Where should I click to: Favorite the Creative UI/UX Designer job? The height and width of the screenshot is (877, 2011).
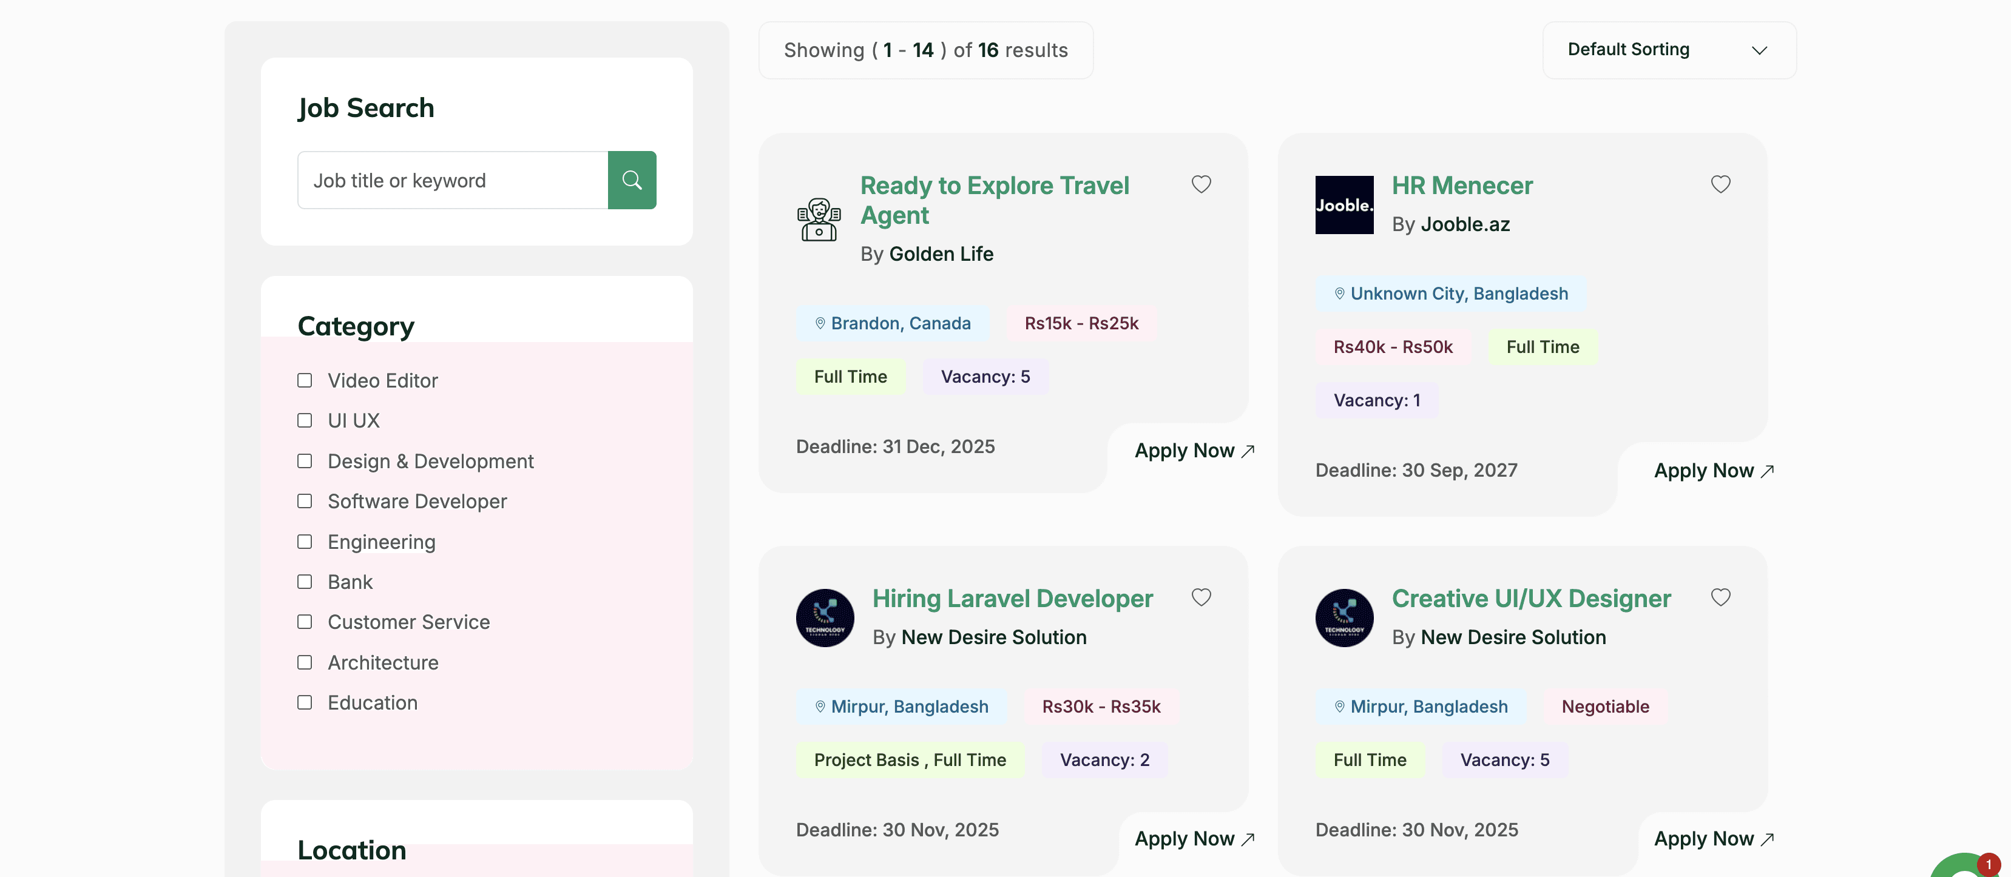point(1720,597)
